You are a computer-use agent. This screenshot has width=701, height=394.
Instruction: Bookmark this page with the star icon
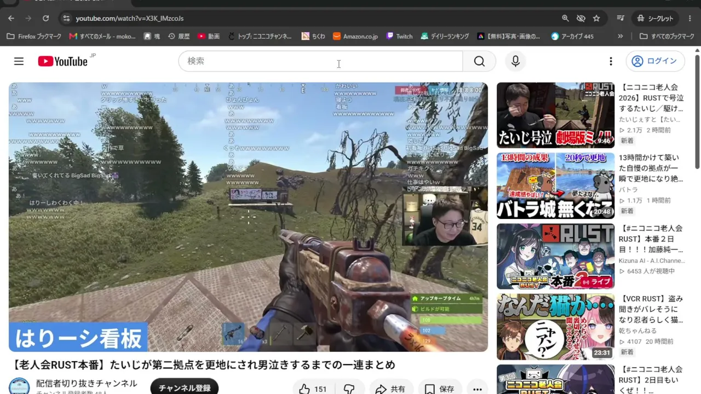[596, 19]
